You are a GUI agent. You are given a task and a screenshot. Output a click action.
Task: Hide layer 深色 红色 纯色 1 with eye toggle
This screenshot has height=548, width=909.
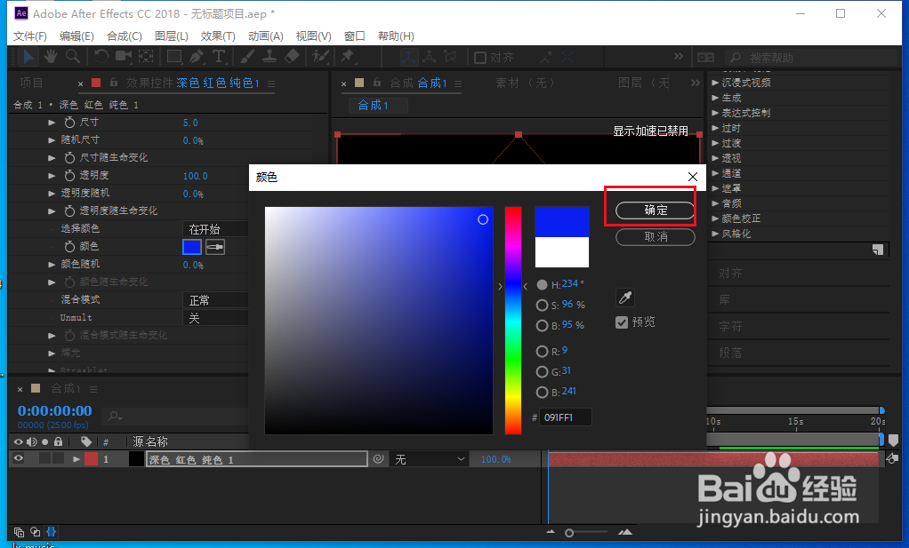19,459
